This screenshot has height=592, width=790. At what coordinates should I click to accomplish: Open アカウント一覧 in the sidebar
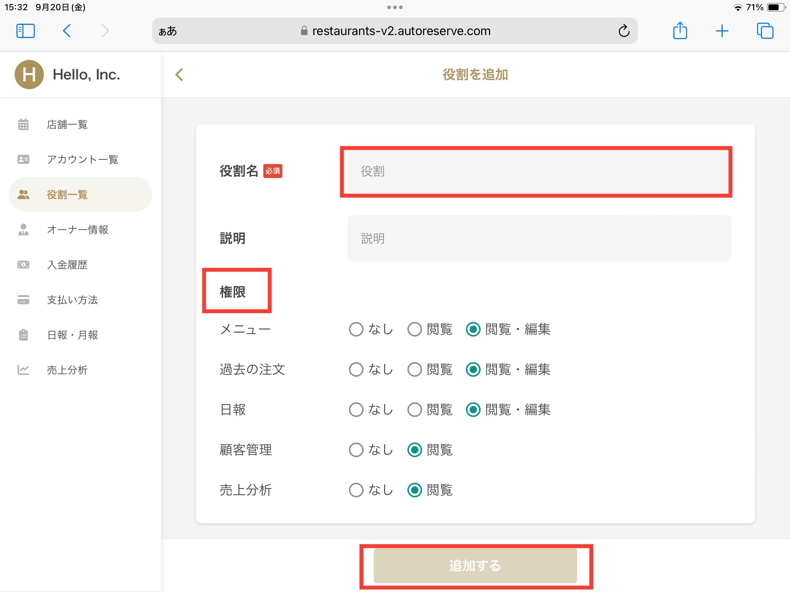coord(83,159)
